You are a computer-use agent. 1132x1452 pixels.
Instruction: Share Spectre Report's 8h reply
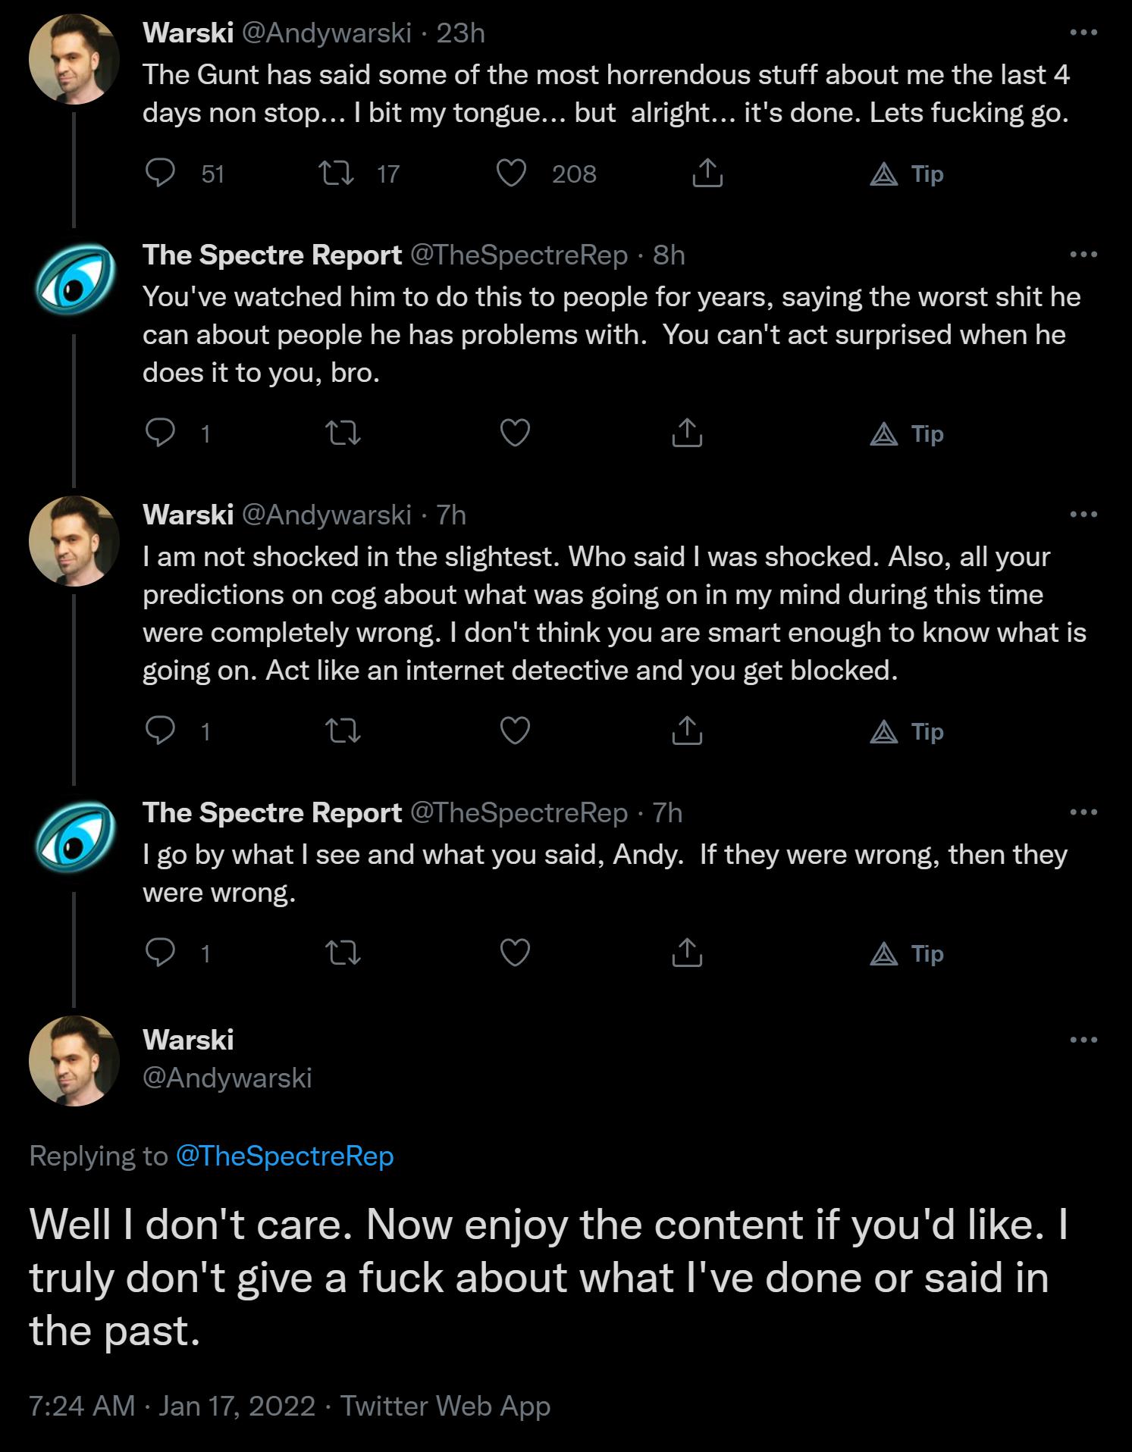(687, 433)
